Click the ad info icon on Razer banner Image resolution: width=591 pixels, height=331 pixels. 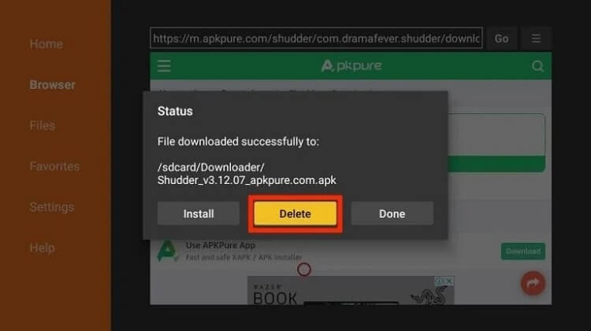pos(440,281)
